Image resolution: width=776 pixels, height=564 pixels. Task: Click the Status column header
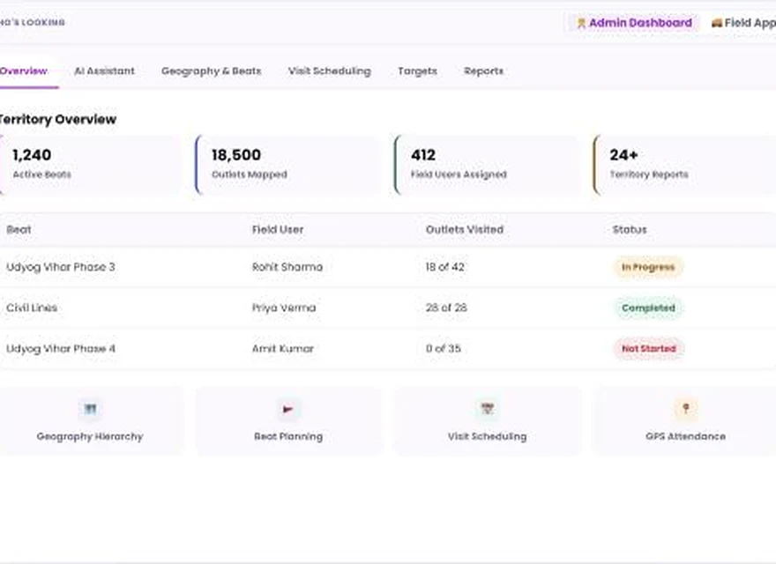(630, 229)
